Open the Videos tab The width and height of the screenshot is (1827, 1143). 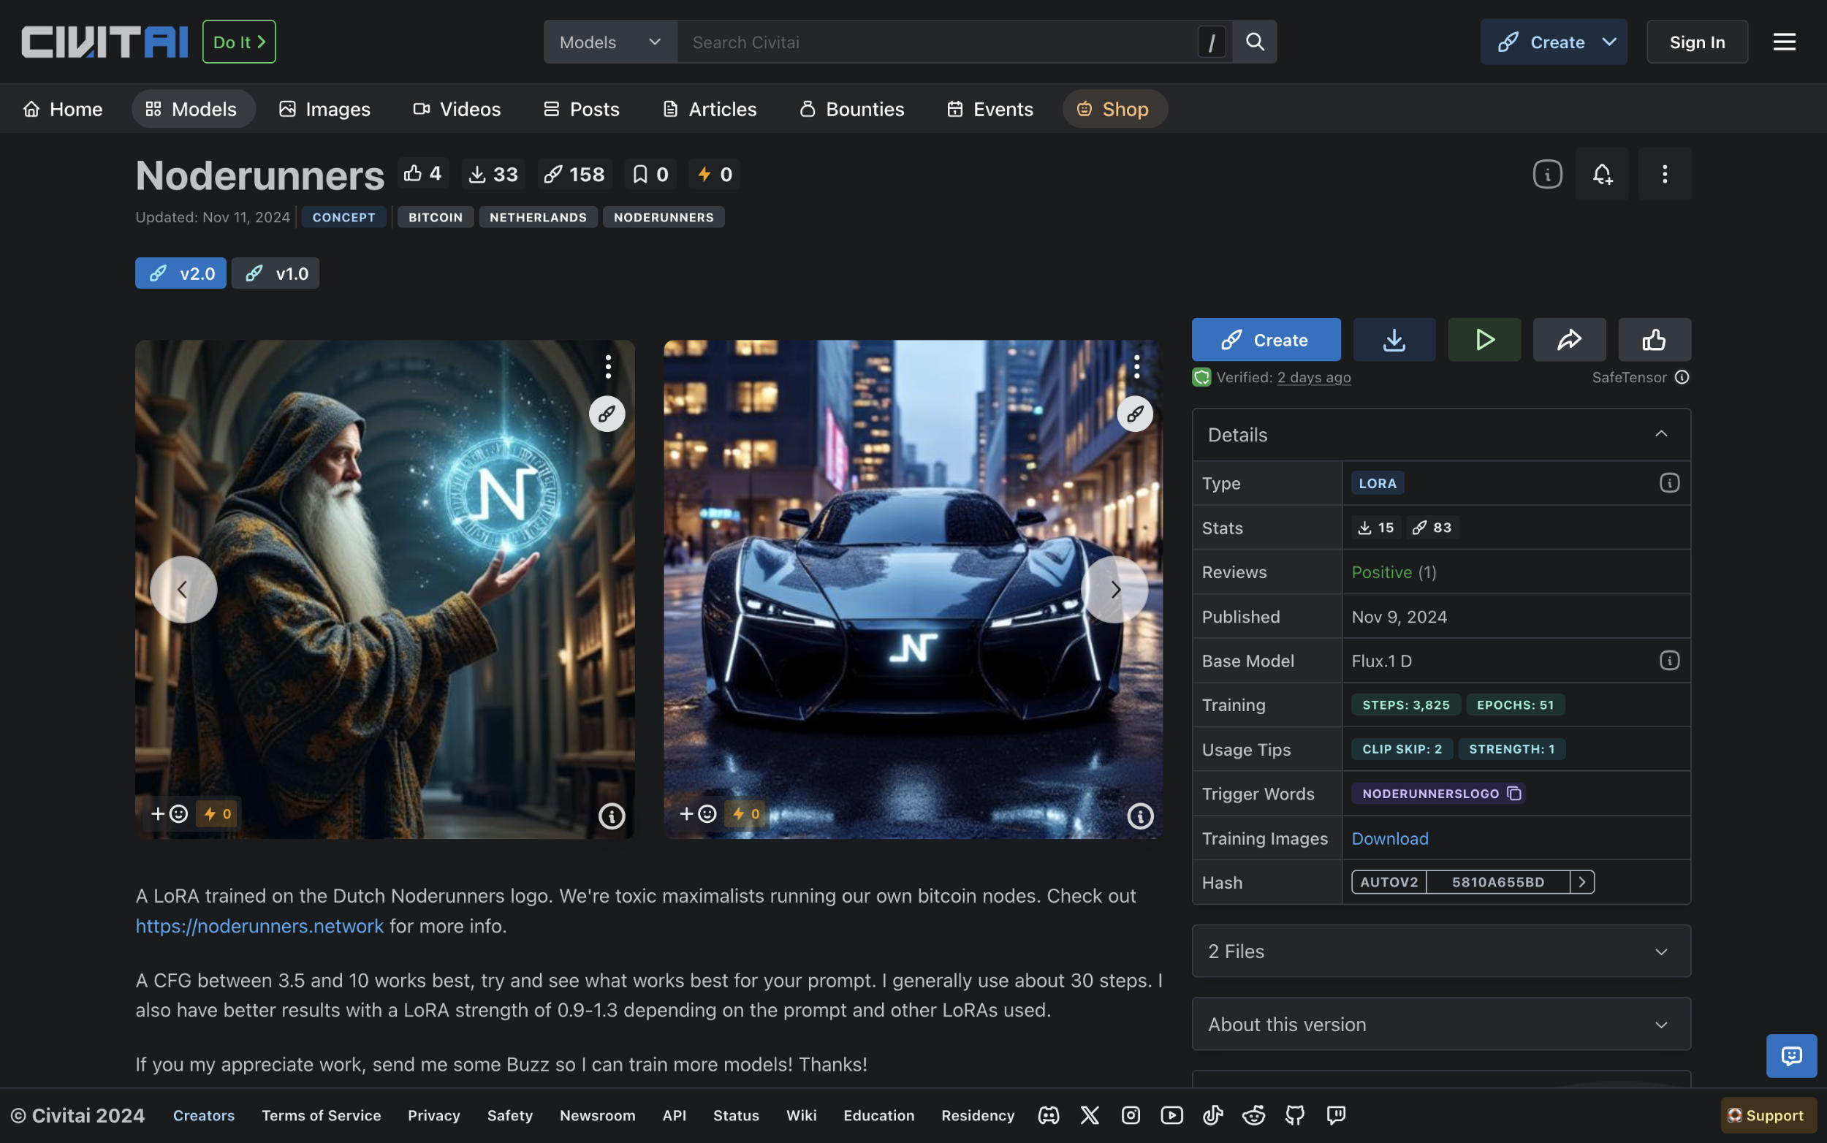tap(457, 109)
